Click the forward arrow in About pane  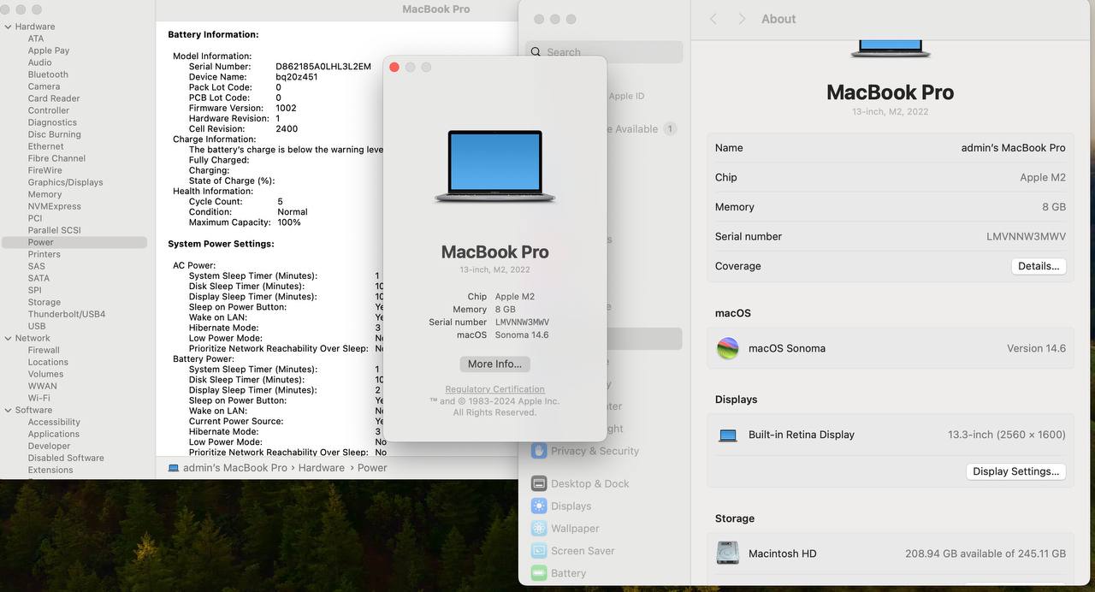point(741,19)
